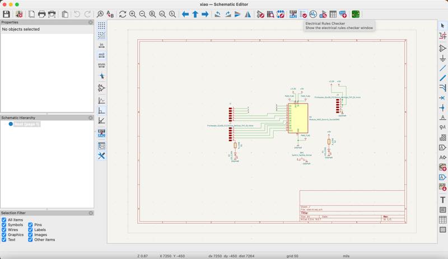Toggle grid display in left toolbar
The width and height of the screenshot is (448, 259).
pos(101,26)
